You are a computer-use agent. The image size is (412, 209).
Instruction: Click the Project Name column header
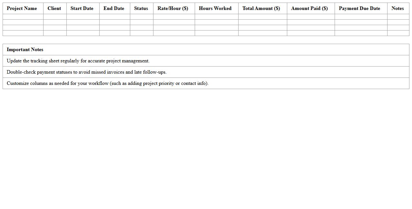pos(22,8)
